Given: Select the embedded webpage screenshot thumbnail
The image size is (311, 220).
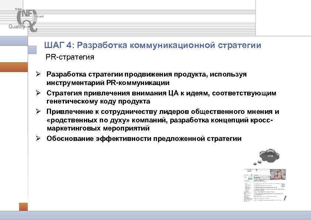Looking at the screenshot, I should click(264, 184).
